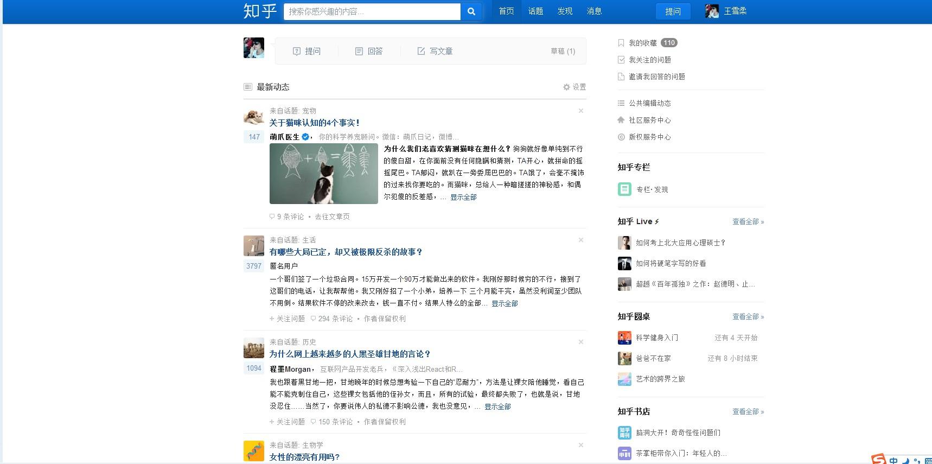Click 回答 in the compose bar
Screen dimensions: 932x464
369,51
